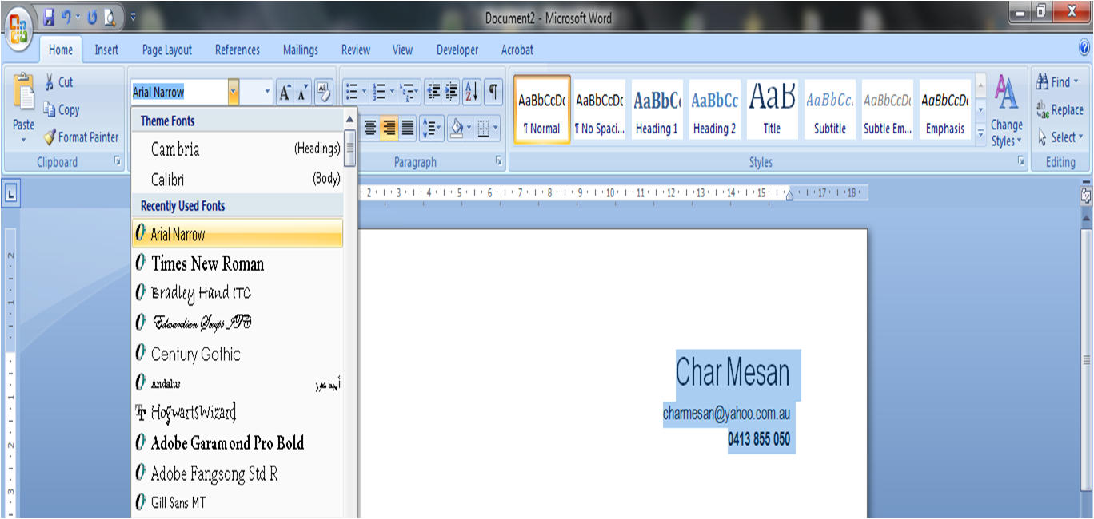Image resolution: width=1094 pixels, height=519 pixels.
Task: Redo the last action
Action: (92, 16)
